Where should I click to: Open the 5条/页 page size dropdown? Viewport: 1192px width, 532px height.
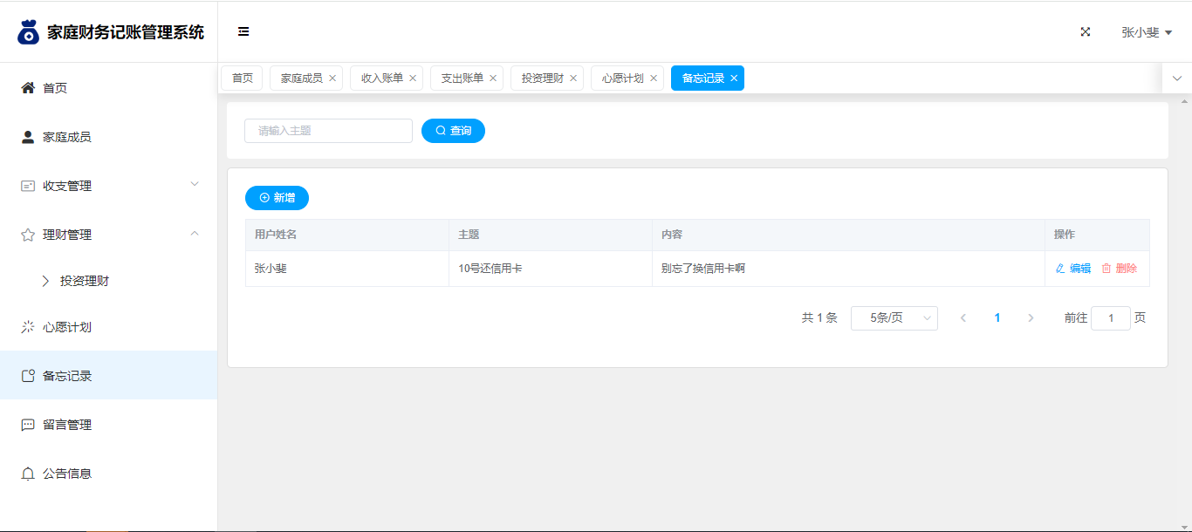(894, 318)
